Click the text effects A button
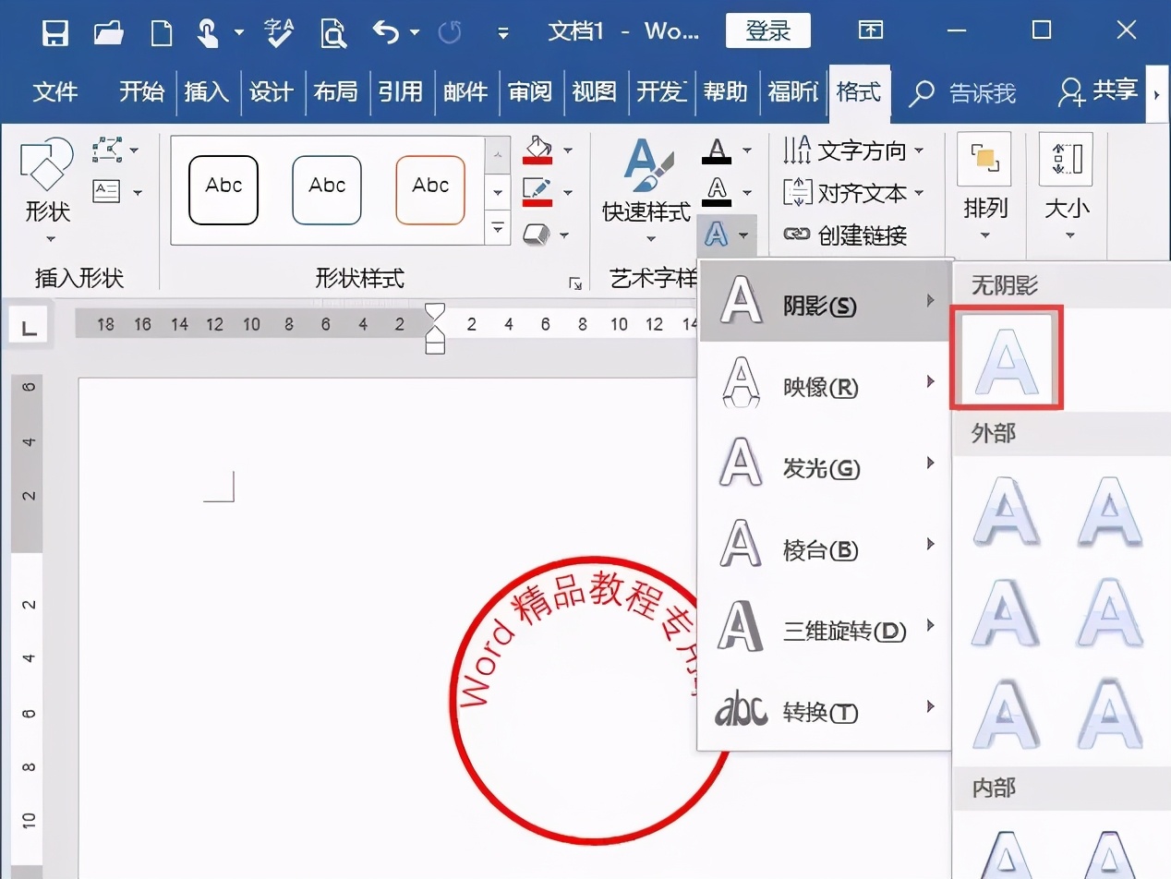Viewport: 1171px width, 879px height. tap(728, 235)
